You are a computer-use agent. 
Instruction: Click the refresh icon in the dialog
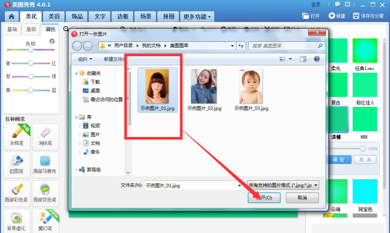click(x=241, y=46)
